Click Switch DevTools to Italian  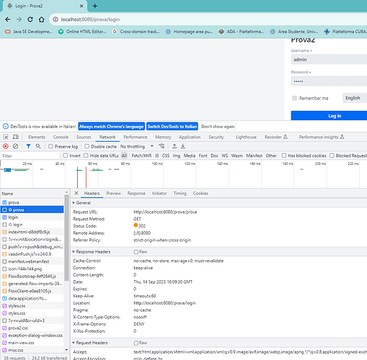172,127
